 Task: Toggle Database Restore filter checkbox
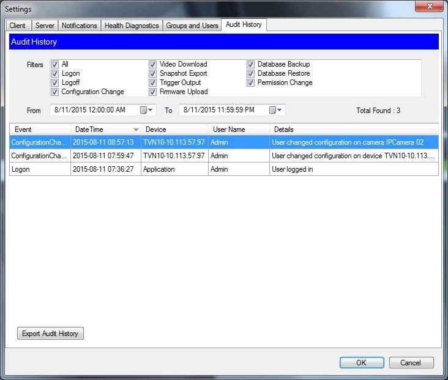[250, 73]
